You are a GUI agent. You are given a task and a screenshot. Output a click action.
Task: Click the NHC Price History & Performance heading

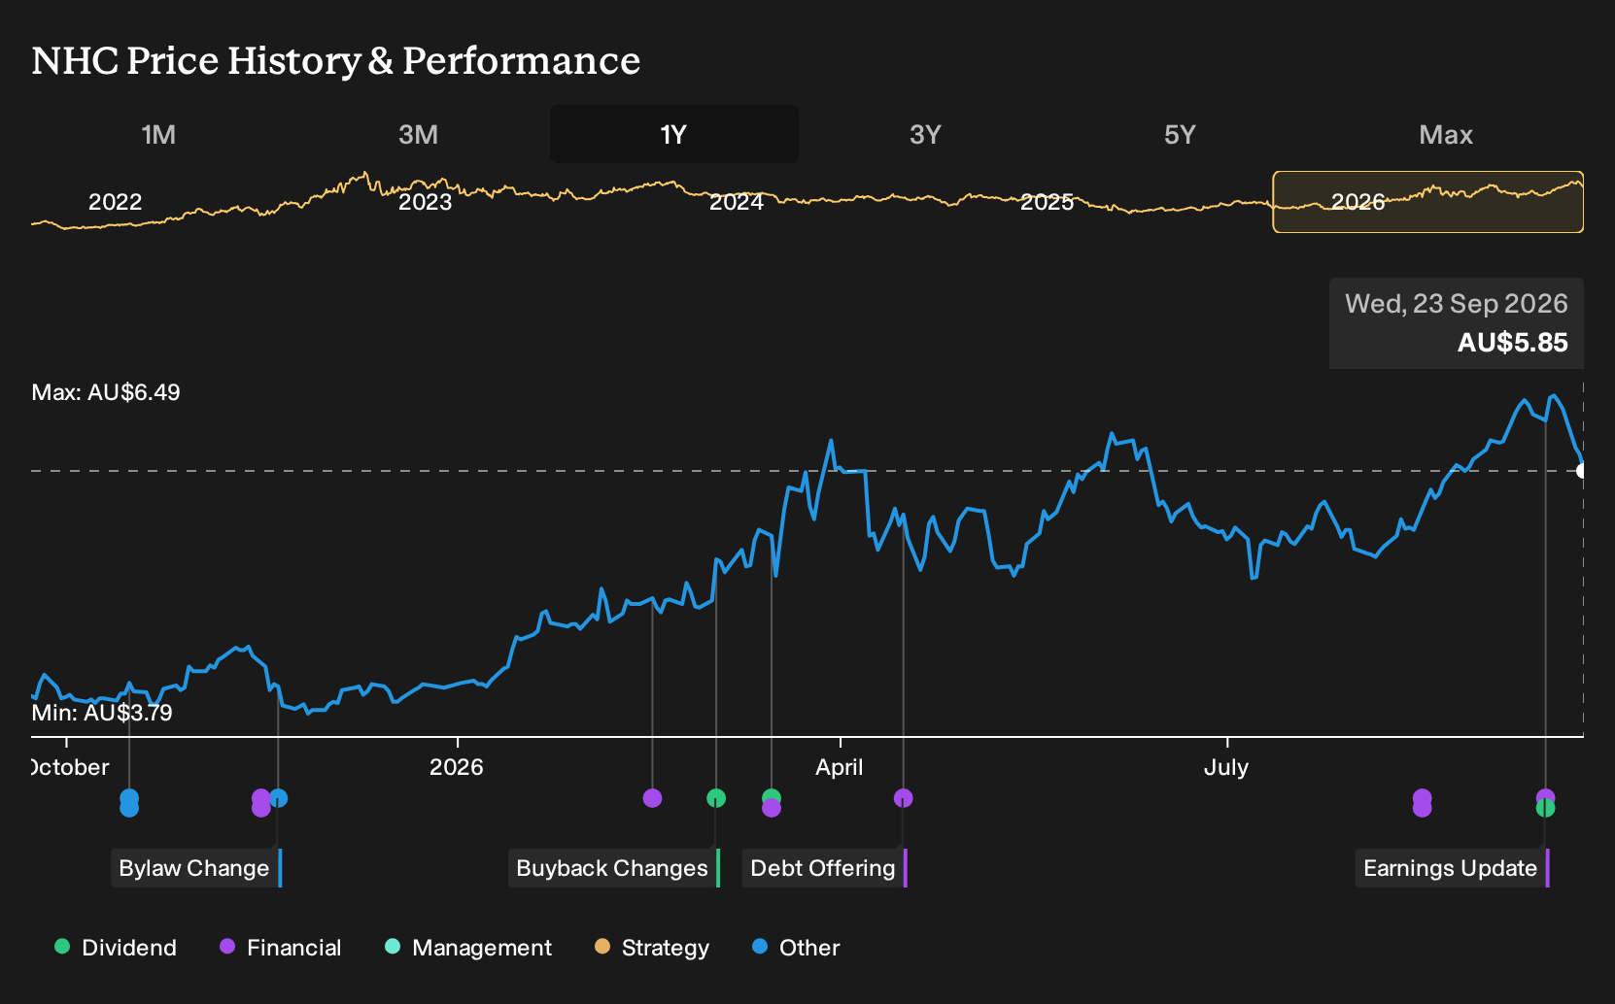336,60
